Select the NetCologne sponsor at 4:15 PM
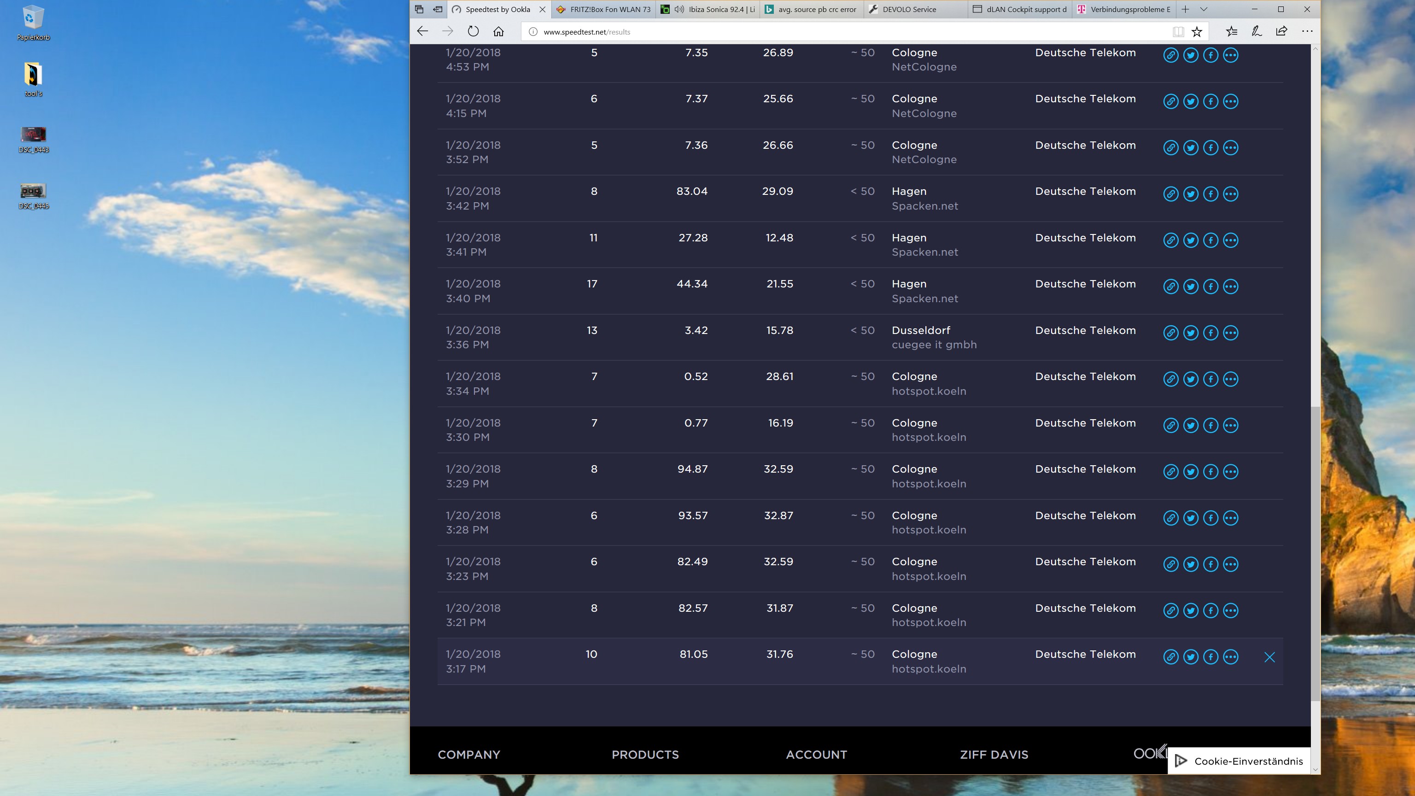 pyautogui.click(x=924, y=113)
